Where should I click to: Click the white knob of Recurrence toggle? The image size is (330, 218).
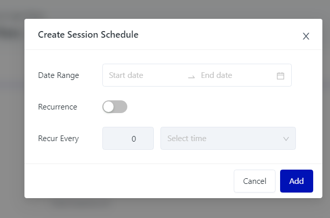(x=108, y=107)
